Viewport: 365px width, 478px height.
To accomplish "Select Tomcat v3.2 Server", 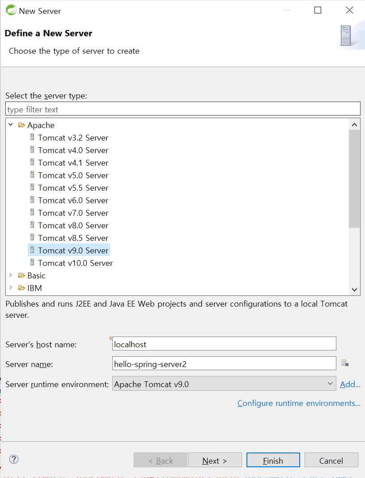I will click(x=73, y=138).
